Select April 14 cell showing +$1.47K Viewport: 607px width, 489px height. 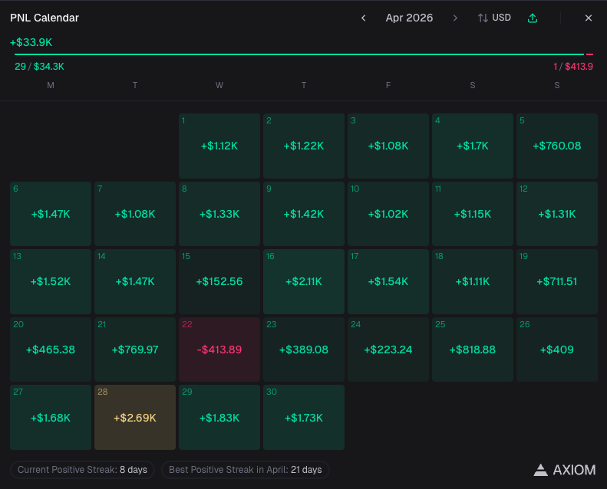(135, 281)
